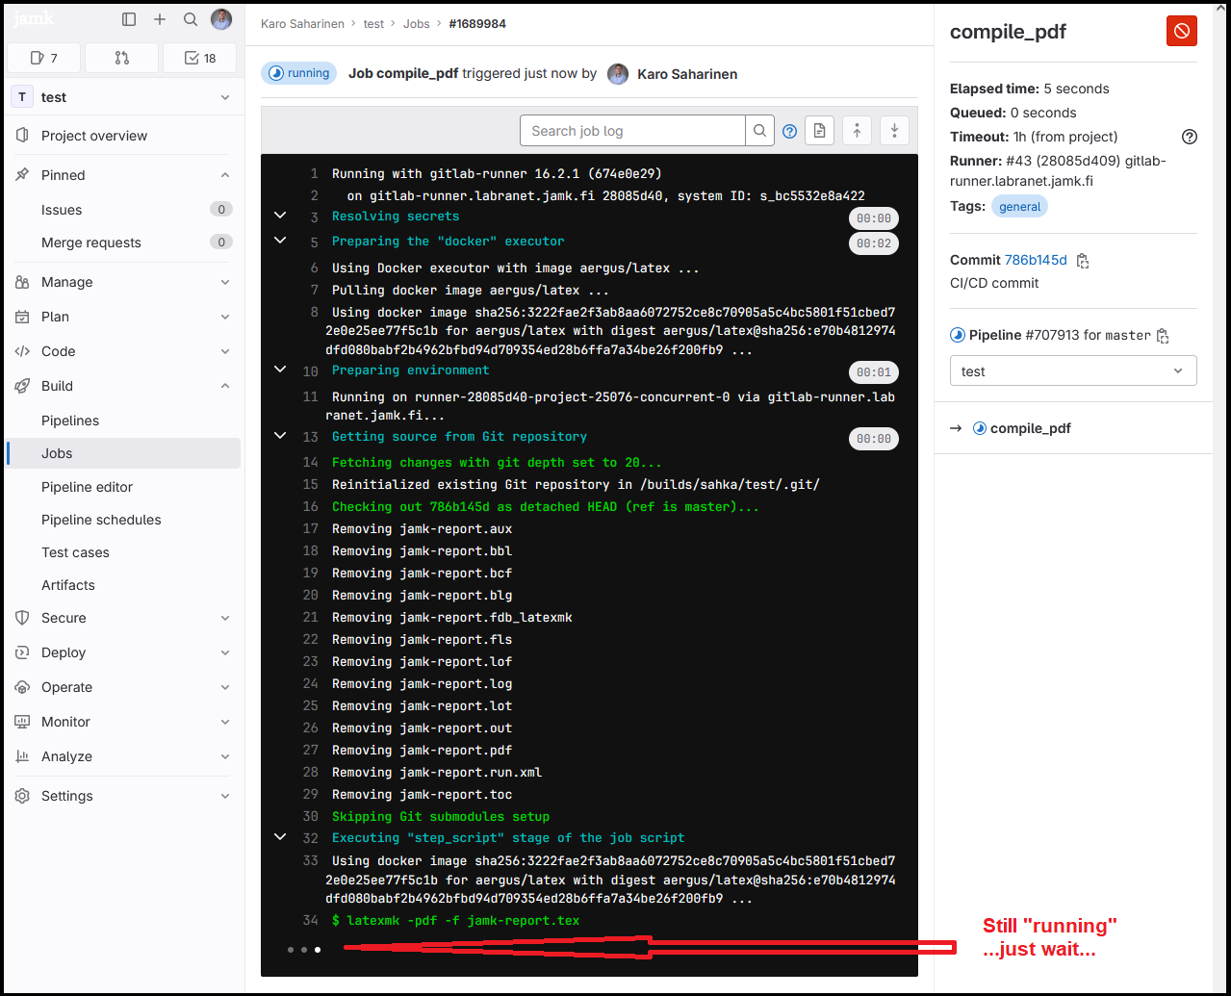This screenshot has width=1231, height=996.
Task: Copy commit SHA 786b145d
Action: (1083, 261)
